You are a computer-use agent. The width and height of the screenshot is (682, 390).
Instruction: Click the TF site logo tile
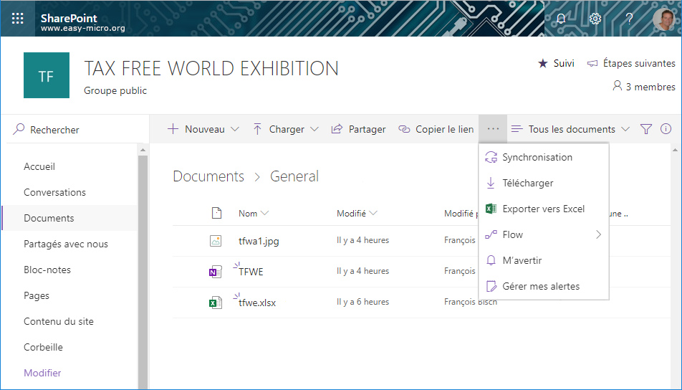pos(47,75)
